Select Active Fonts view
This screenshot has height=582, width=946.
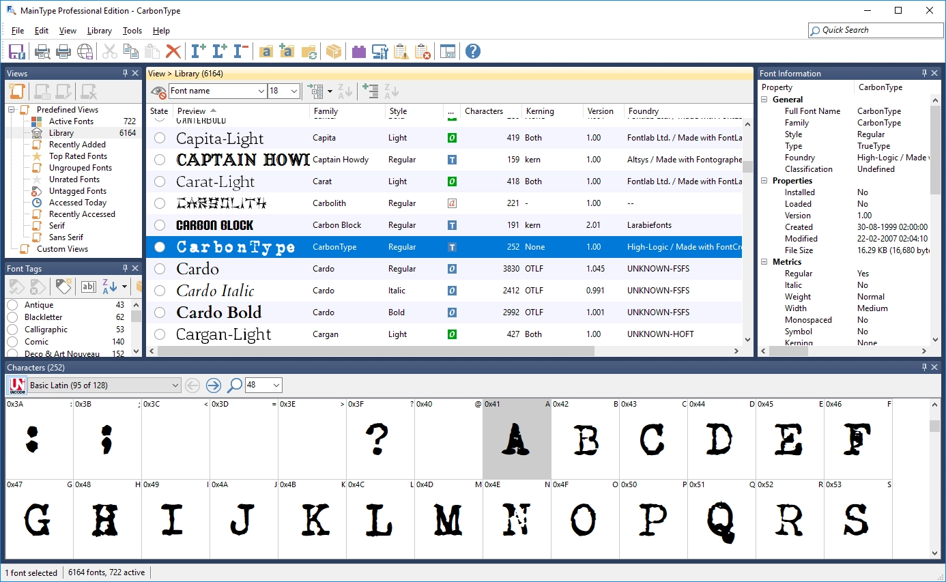[71, 121]
